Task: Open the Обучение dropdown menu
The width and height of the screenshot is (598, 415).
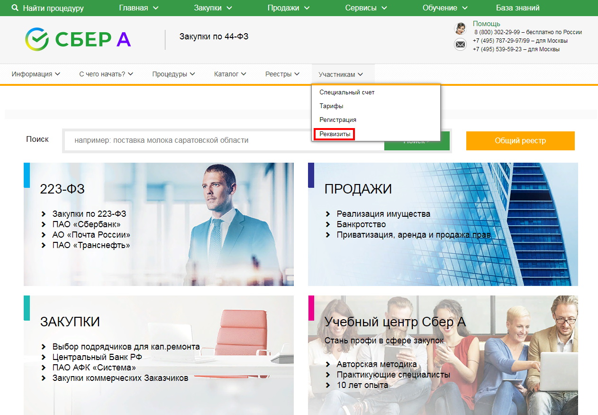Action: (x=445, y=8)
